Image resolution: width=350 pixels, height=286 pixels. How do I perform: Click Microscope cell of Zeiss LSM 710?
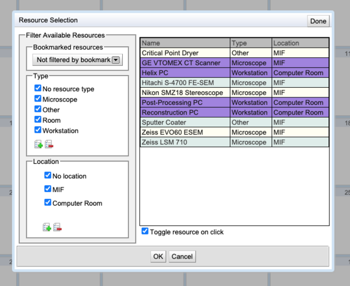point(251,142)
